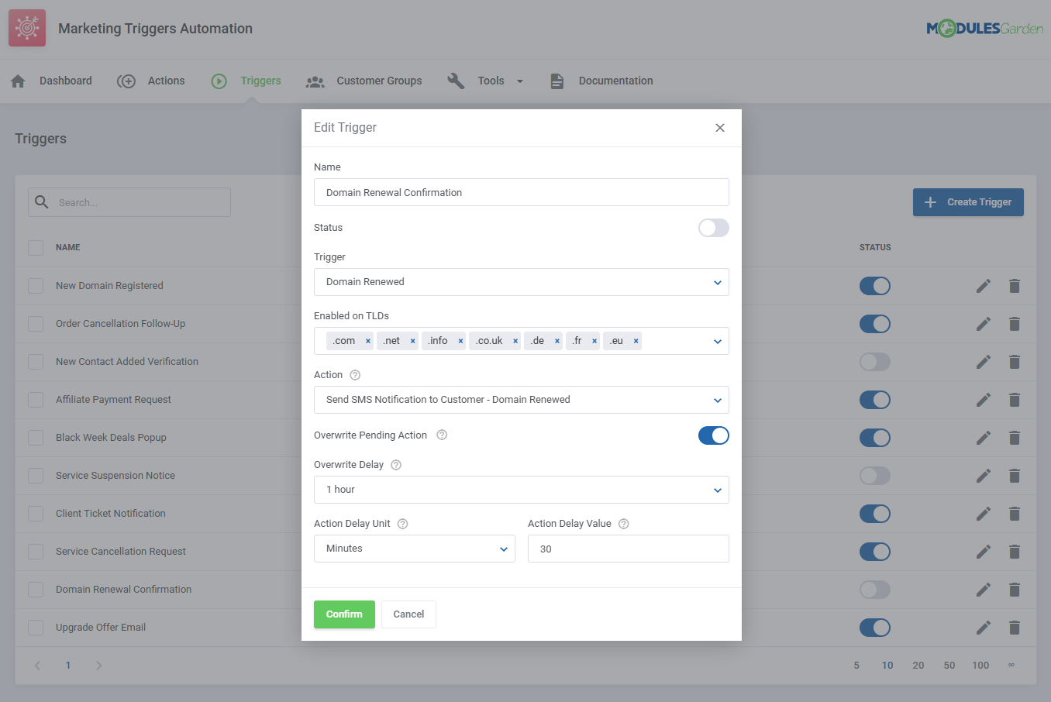Enable the Status toggle in Edit Trigger
This screenshot has height=702, width=1051.
click(713, 229)
